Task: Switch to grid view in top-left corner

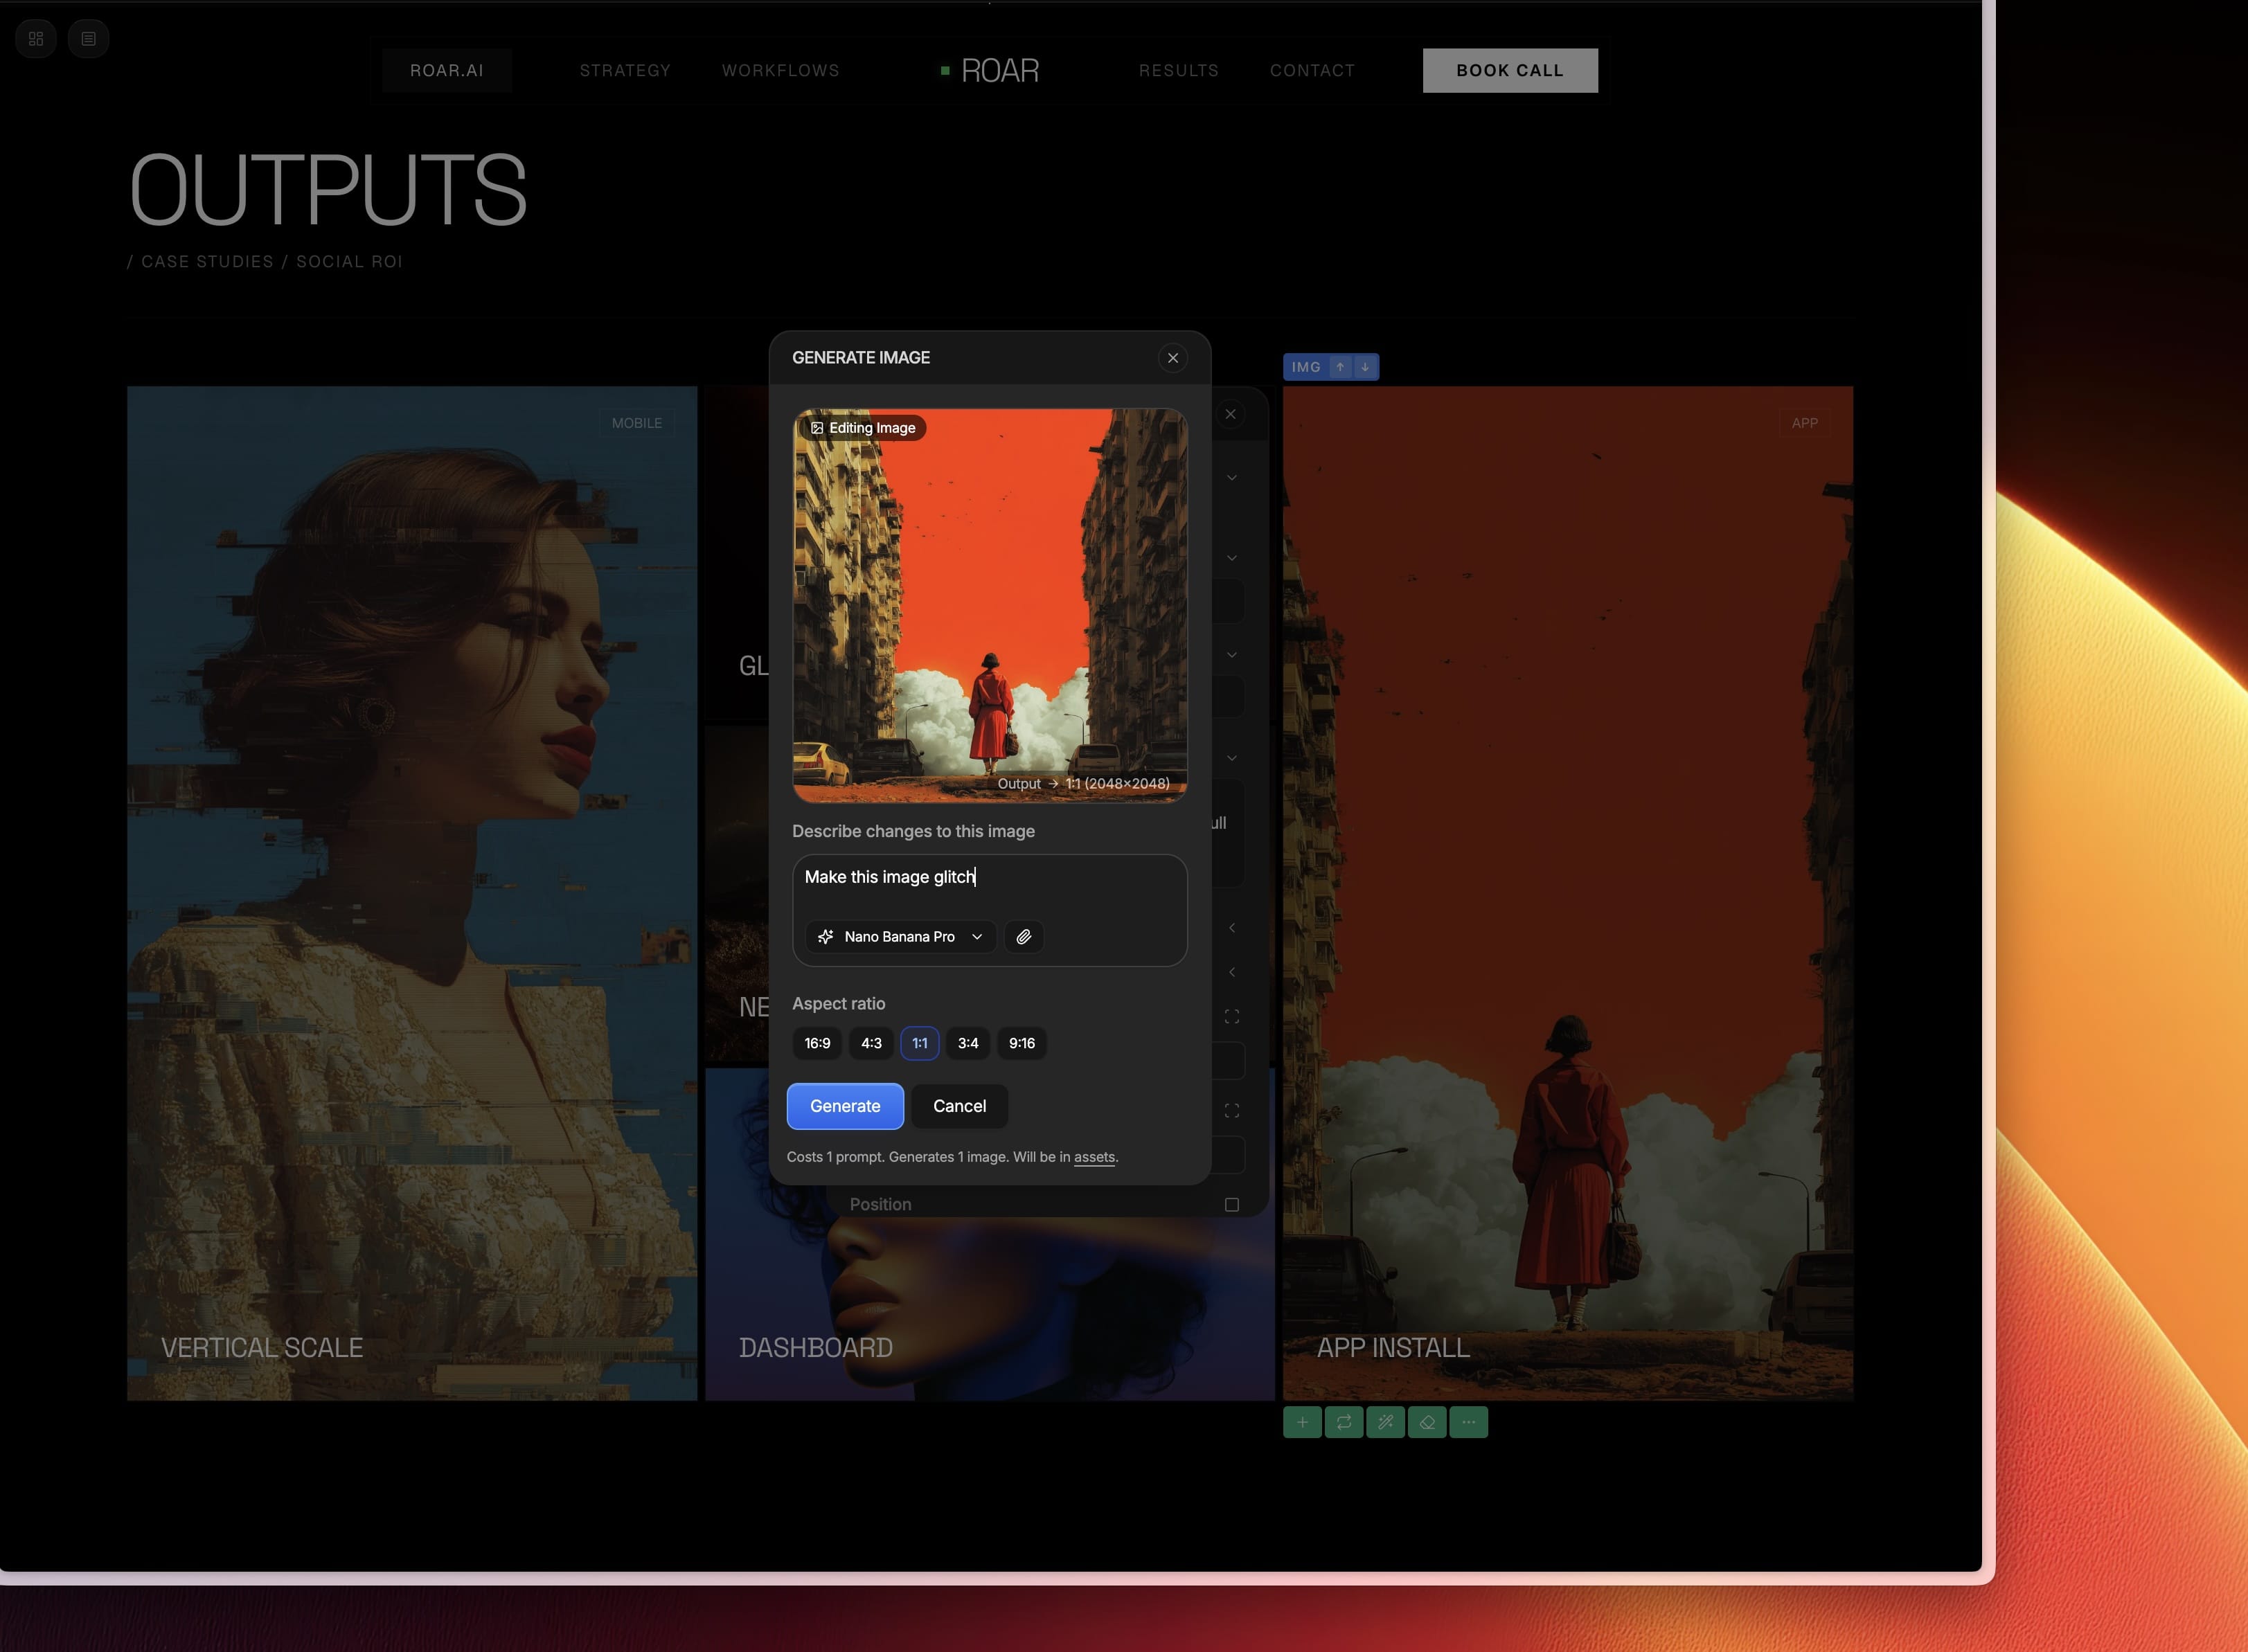Action: point(36,38)
